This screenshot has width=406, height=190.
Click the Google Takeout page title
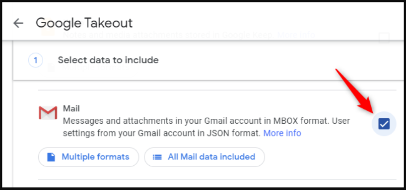point(84,23)
